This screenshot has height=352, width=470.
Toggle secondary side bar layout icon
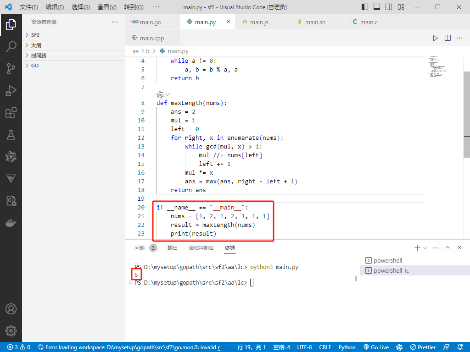[x=389, y=7]
